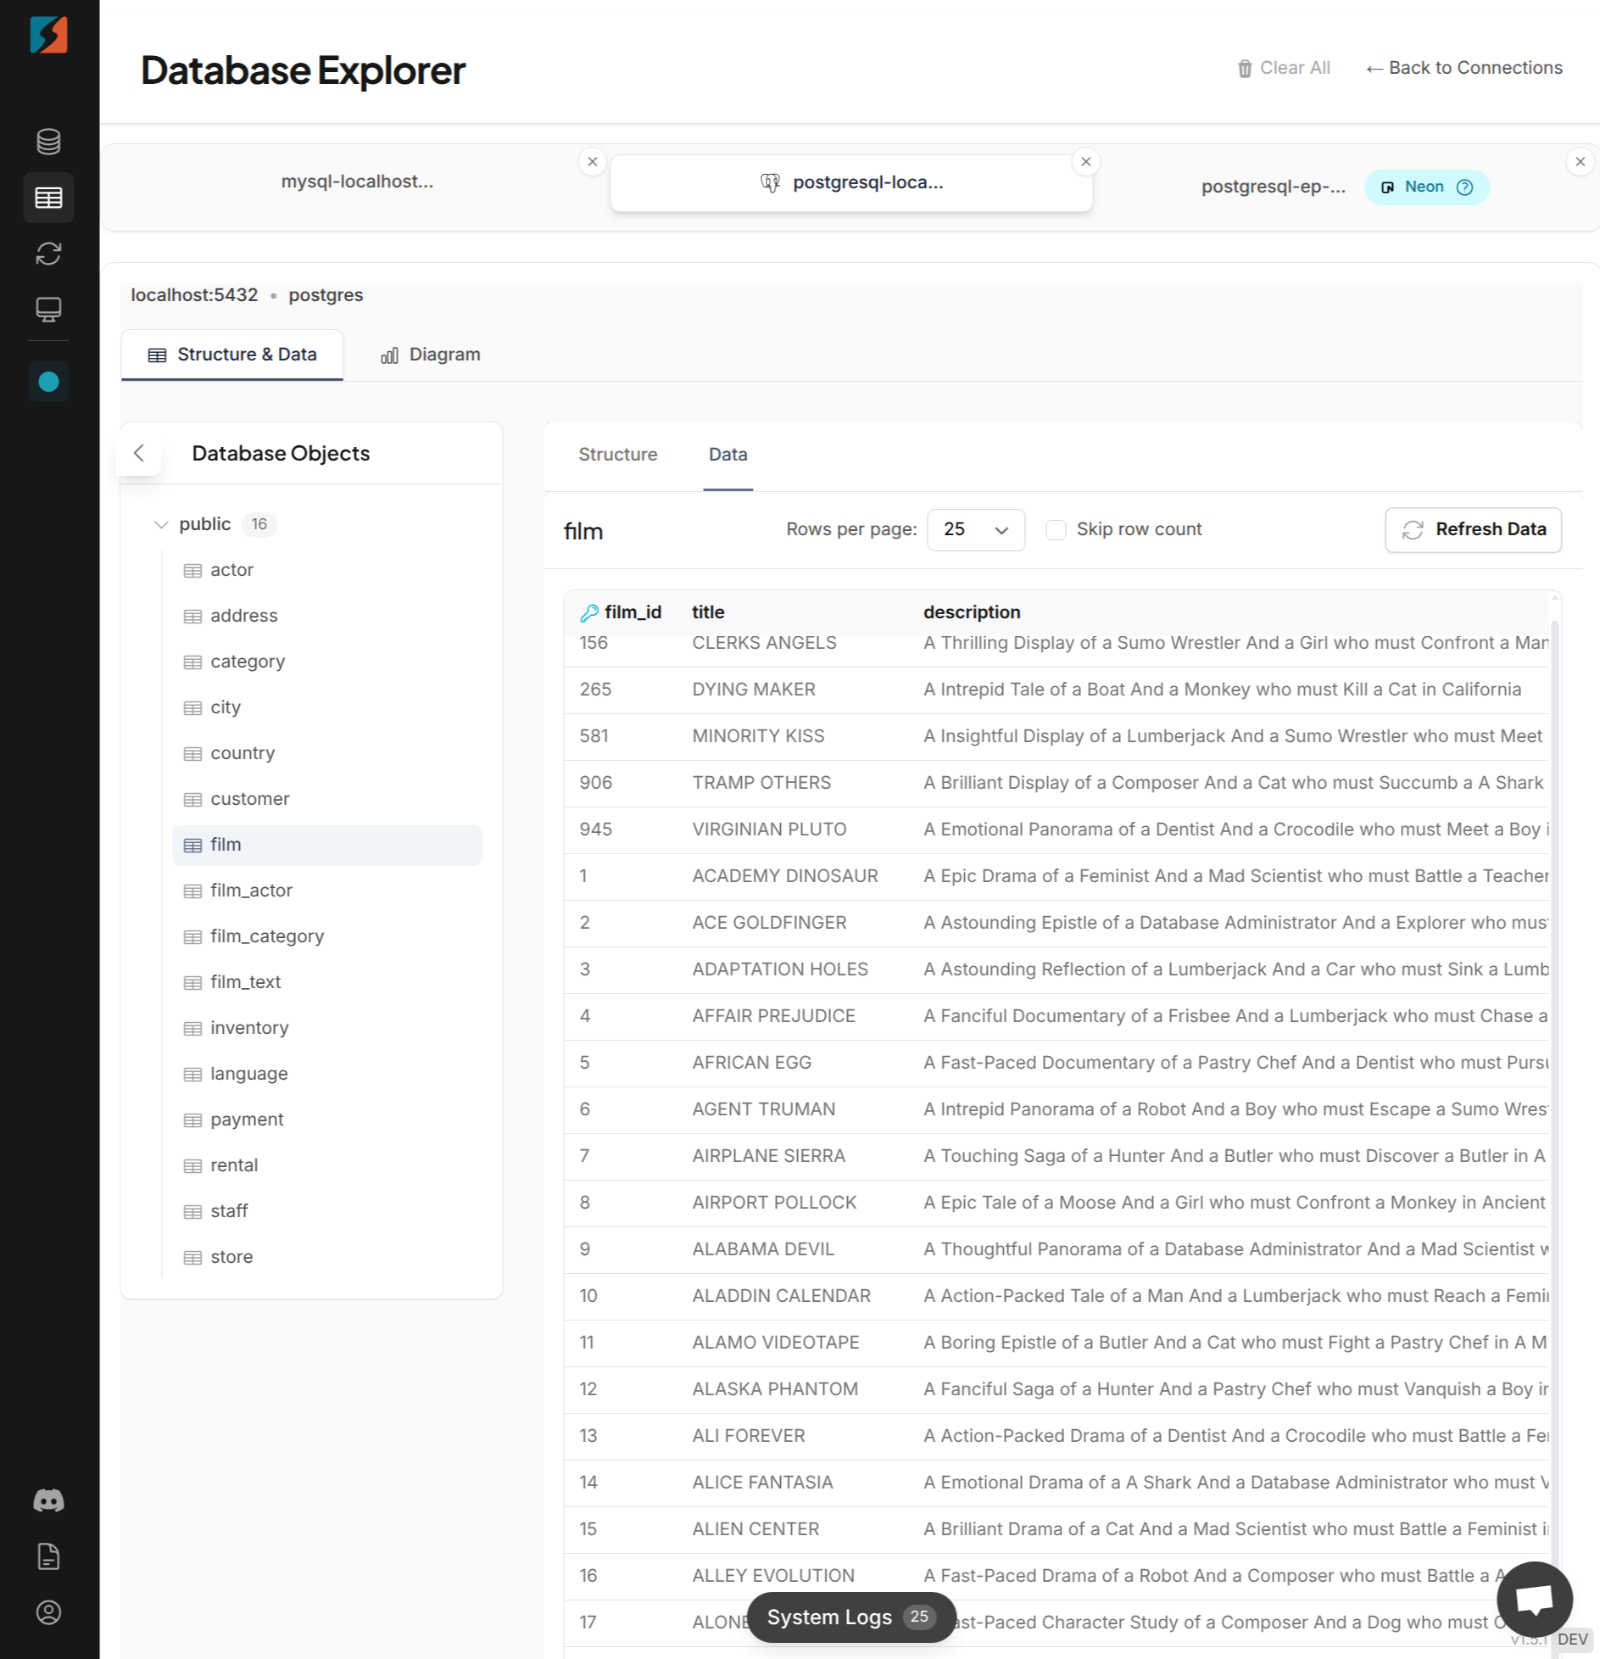Go Back to Connections
Screen dimensions: 1600x1659
1464,67
